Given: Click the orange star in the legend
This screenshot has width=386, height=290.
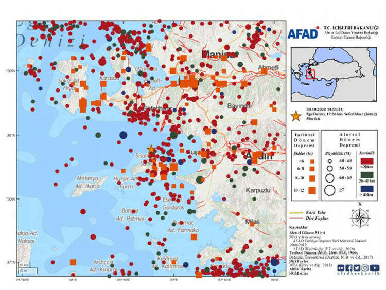Looking at the screenshot, I should [295, 116].
